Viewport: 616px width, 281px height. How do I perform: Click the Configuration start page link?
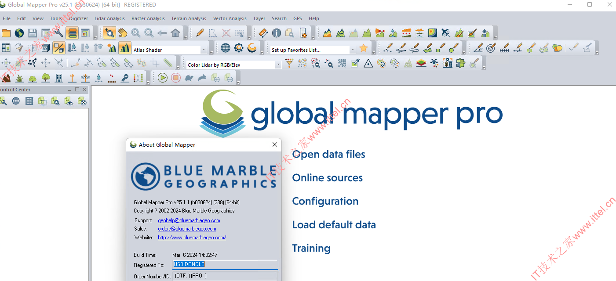pyautogui.click(x=325, y=202)
